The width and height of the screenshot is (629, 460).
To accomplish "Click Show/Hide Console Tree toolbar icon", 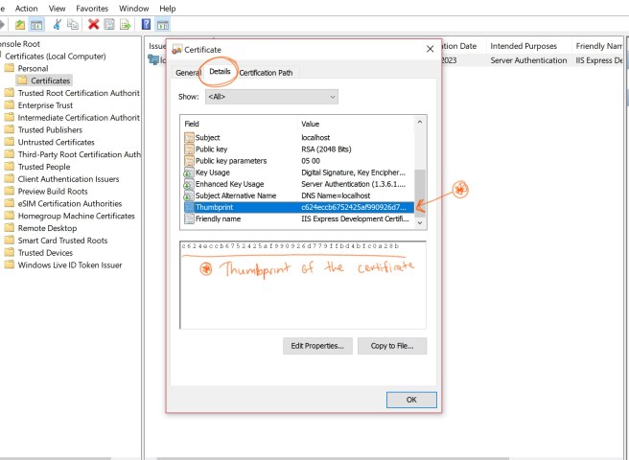I will 36,25.
